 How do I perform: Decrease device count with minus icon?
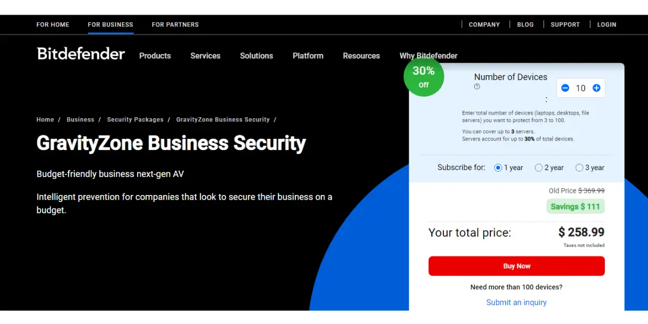coord(565,88)
